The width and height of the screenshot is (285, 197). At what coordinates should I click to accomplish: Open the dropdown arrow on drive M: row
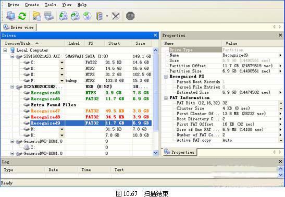pyautogui.click(x=62, y=129)
